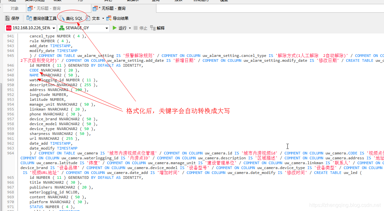Click the 'content NVARCHAR2 ( 50 ),' line
Image resolution: width=384 pixels, height=211 pixels.
tap(58, 197)
